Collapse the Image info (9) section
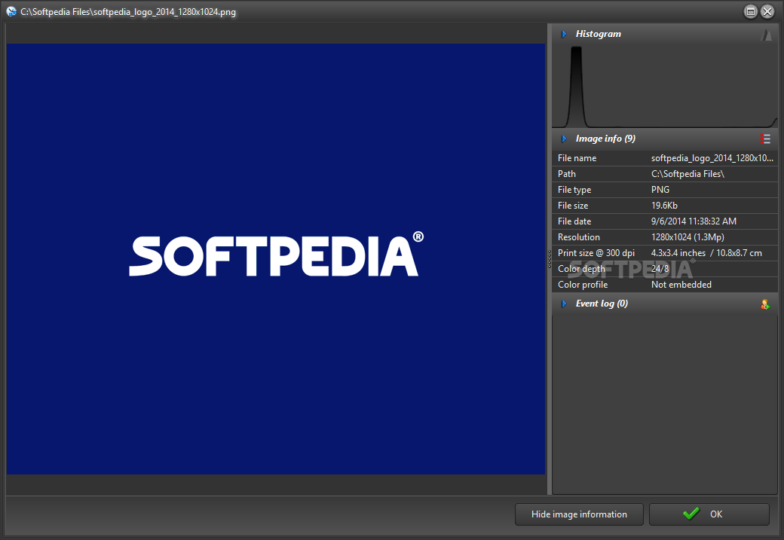The width and height of the screenshot is (784, 540). [564, 139]
